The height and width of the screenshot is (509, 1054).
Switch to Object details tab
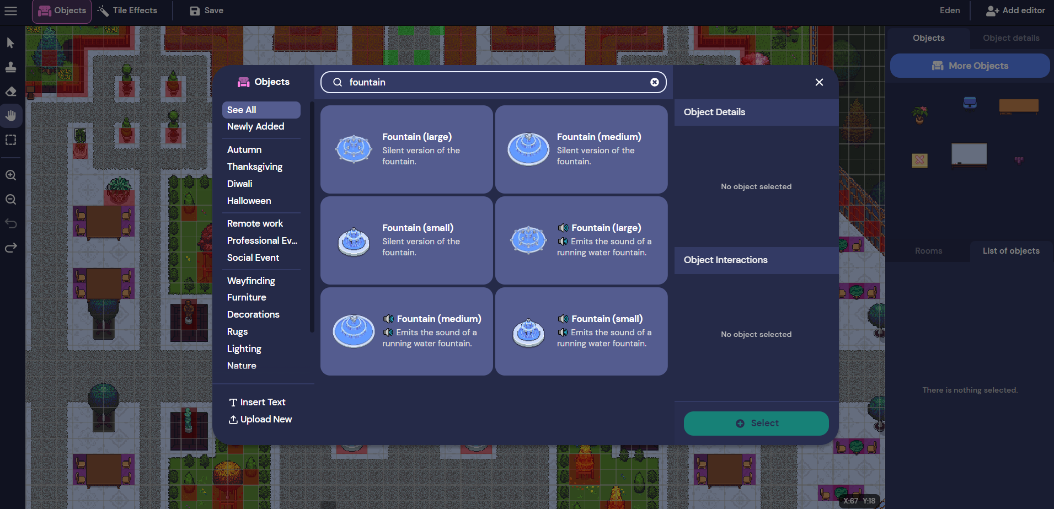click(1011, 38)
